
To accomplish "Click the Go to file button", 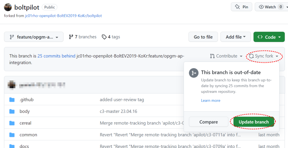I will (x=203, y=37).
